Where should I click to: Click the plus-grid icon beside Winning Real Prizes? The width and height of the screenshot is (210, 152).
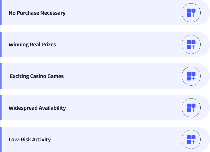click(191, 45)
